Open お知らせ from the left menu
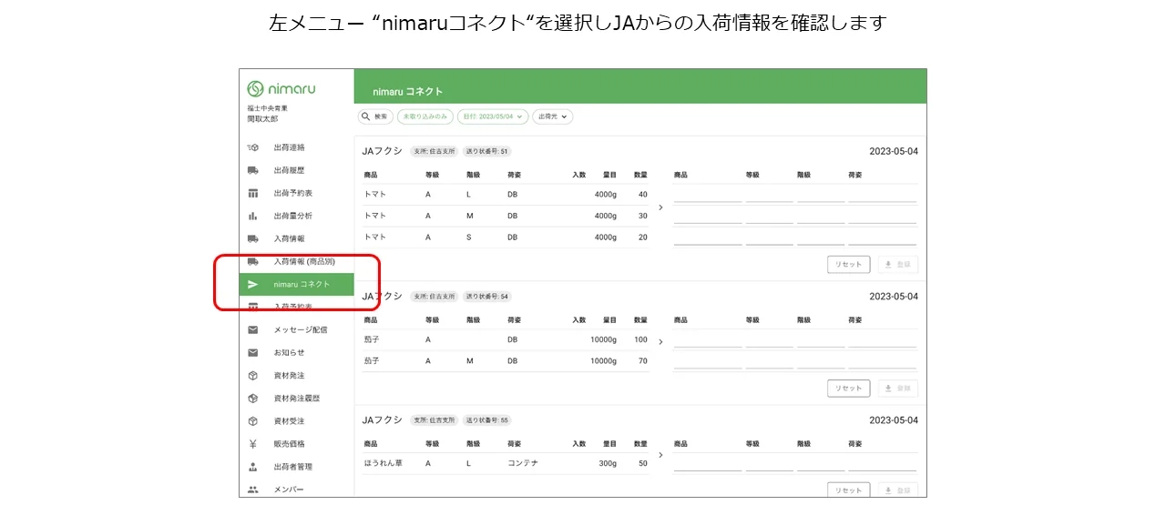Image resolution: width=1166 pixels, height=505 pixels. [289, 352]
